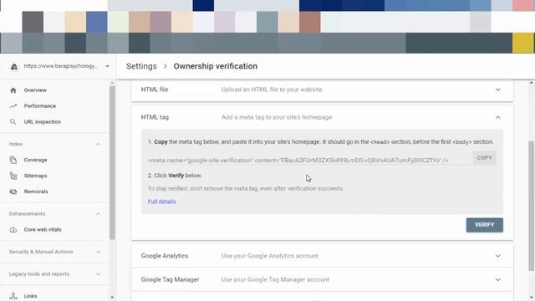Click the Overview home icon
Screen dimensions: 535x301
tap(13, 90)
